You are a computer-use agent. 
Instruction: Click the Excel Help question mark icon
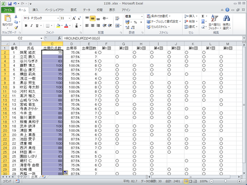click(x=227, y=10)
